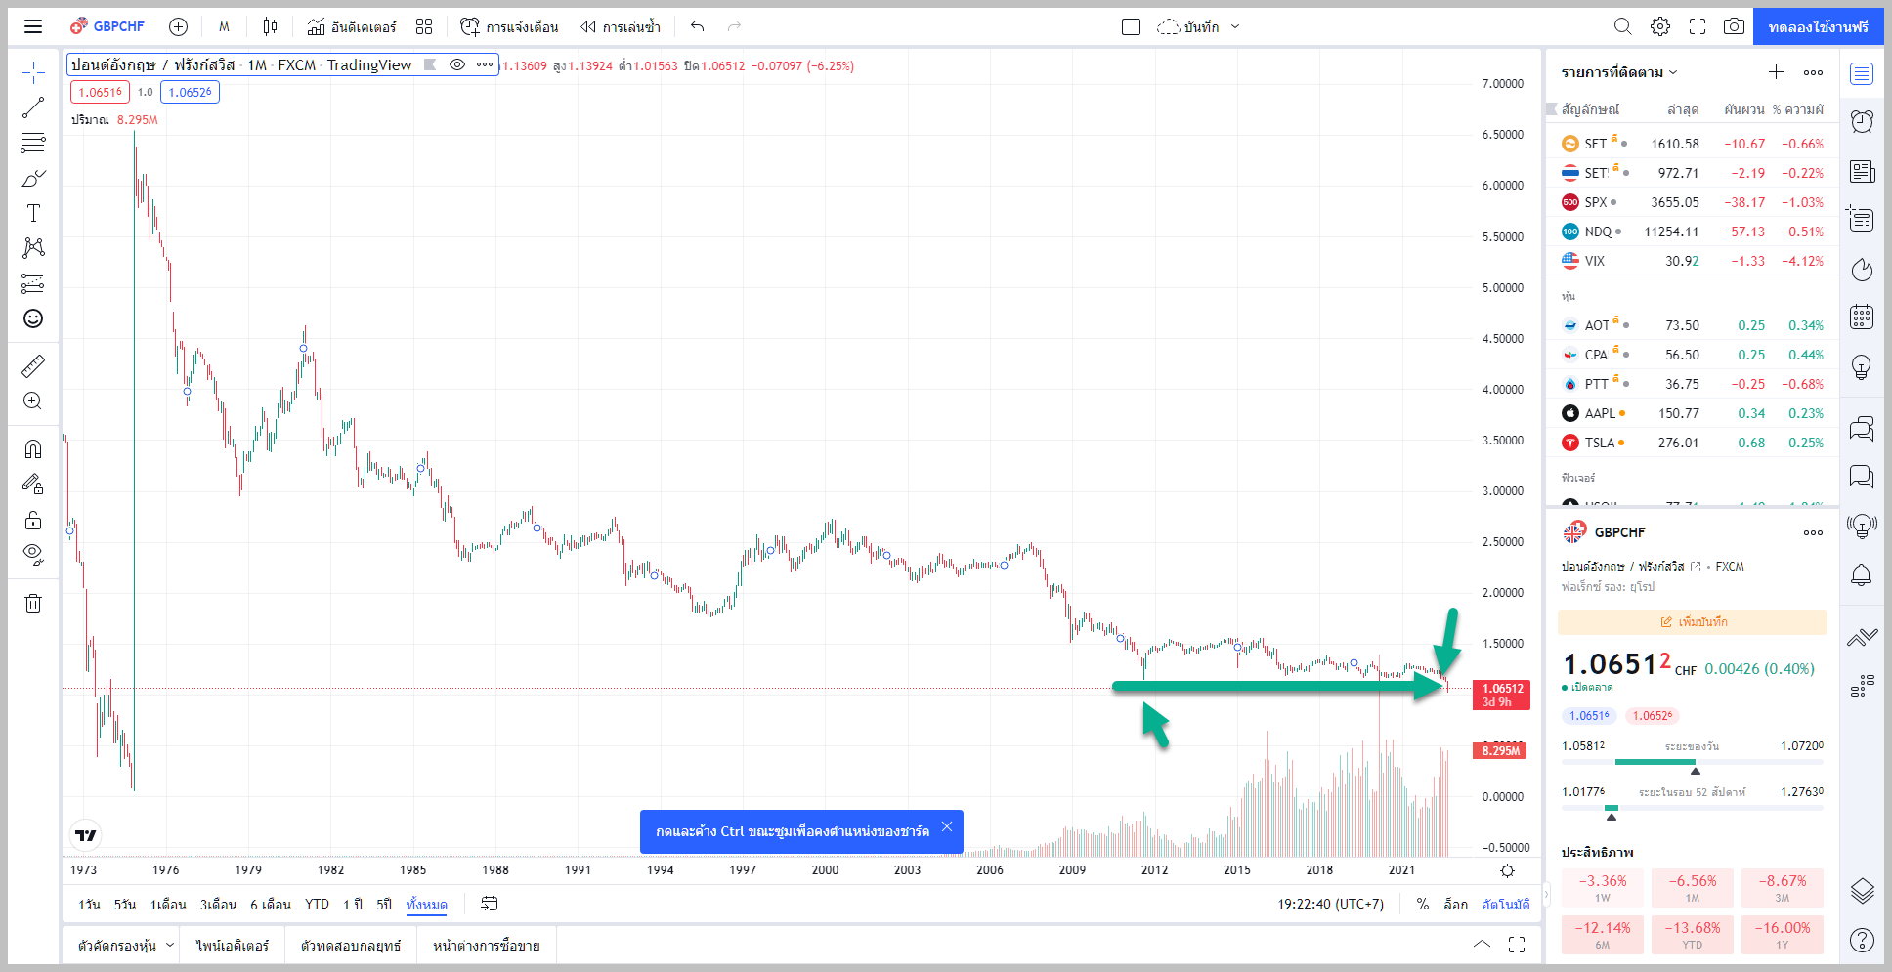
Task: Open the watchlist name dropdown
Action: 1619,72
